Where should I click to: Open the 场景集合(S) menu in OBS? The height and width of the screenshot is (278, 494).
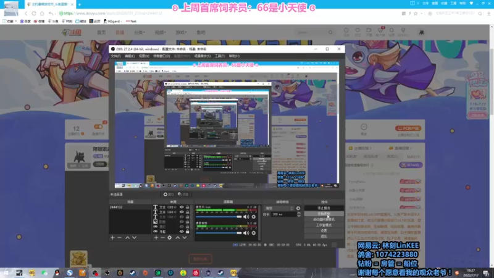[x=203, y=56]
